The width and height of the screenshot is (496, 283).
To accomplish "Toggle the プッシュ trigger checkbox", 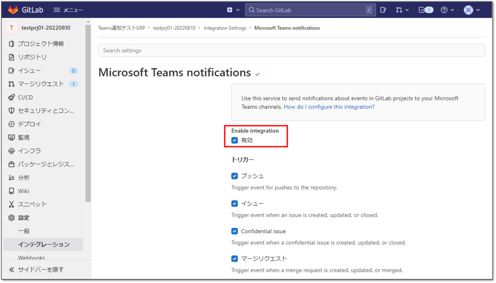I will coord(235,176).
